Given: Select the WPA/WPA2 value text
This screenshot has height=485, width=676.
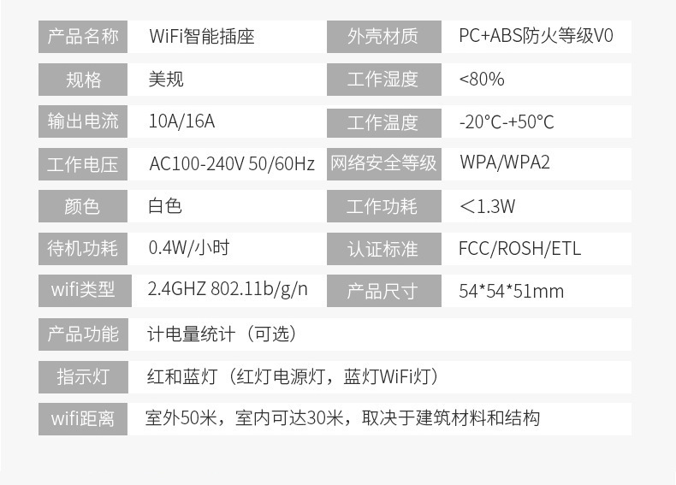Looking at the screenshot, I should pyautogui.click(x=505, y=163).
